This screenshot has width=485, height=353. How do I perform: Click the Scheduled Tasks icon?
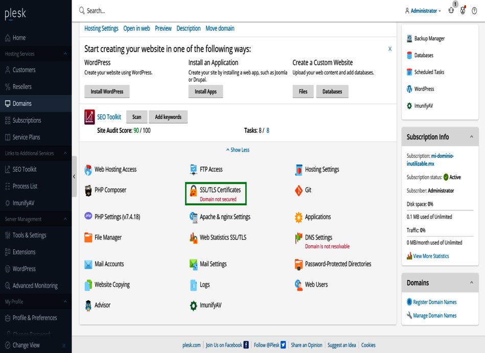tap(409, 72)
